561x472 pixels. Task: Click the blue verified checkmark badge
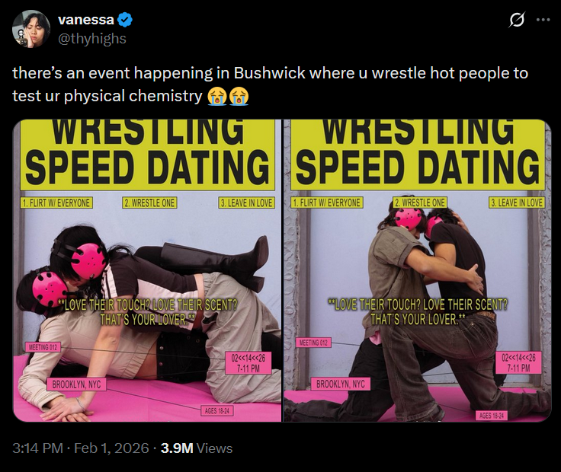[x=125, y=20]
